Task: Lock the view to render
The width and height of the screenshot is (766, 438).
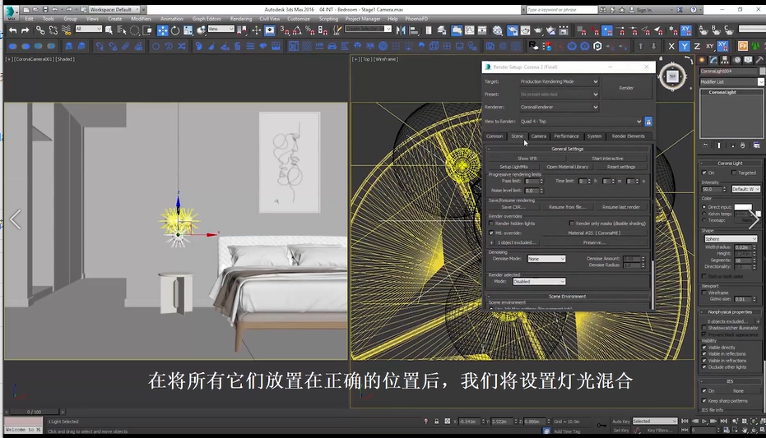Action: click(648, 122)
